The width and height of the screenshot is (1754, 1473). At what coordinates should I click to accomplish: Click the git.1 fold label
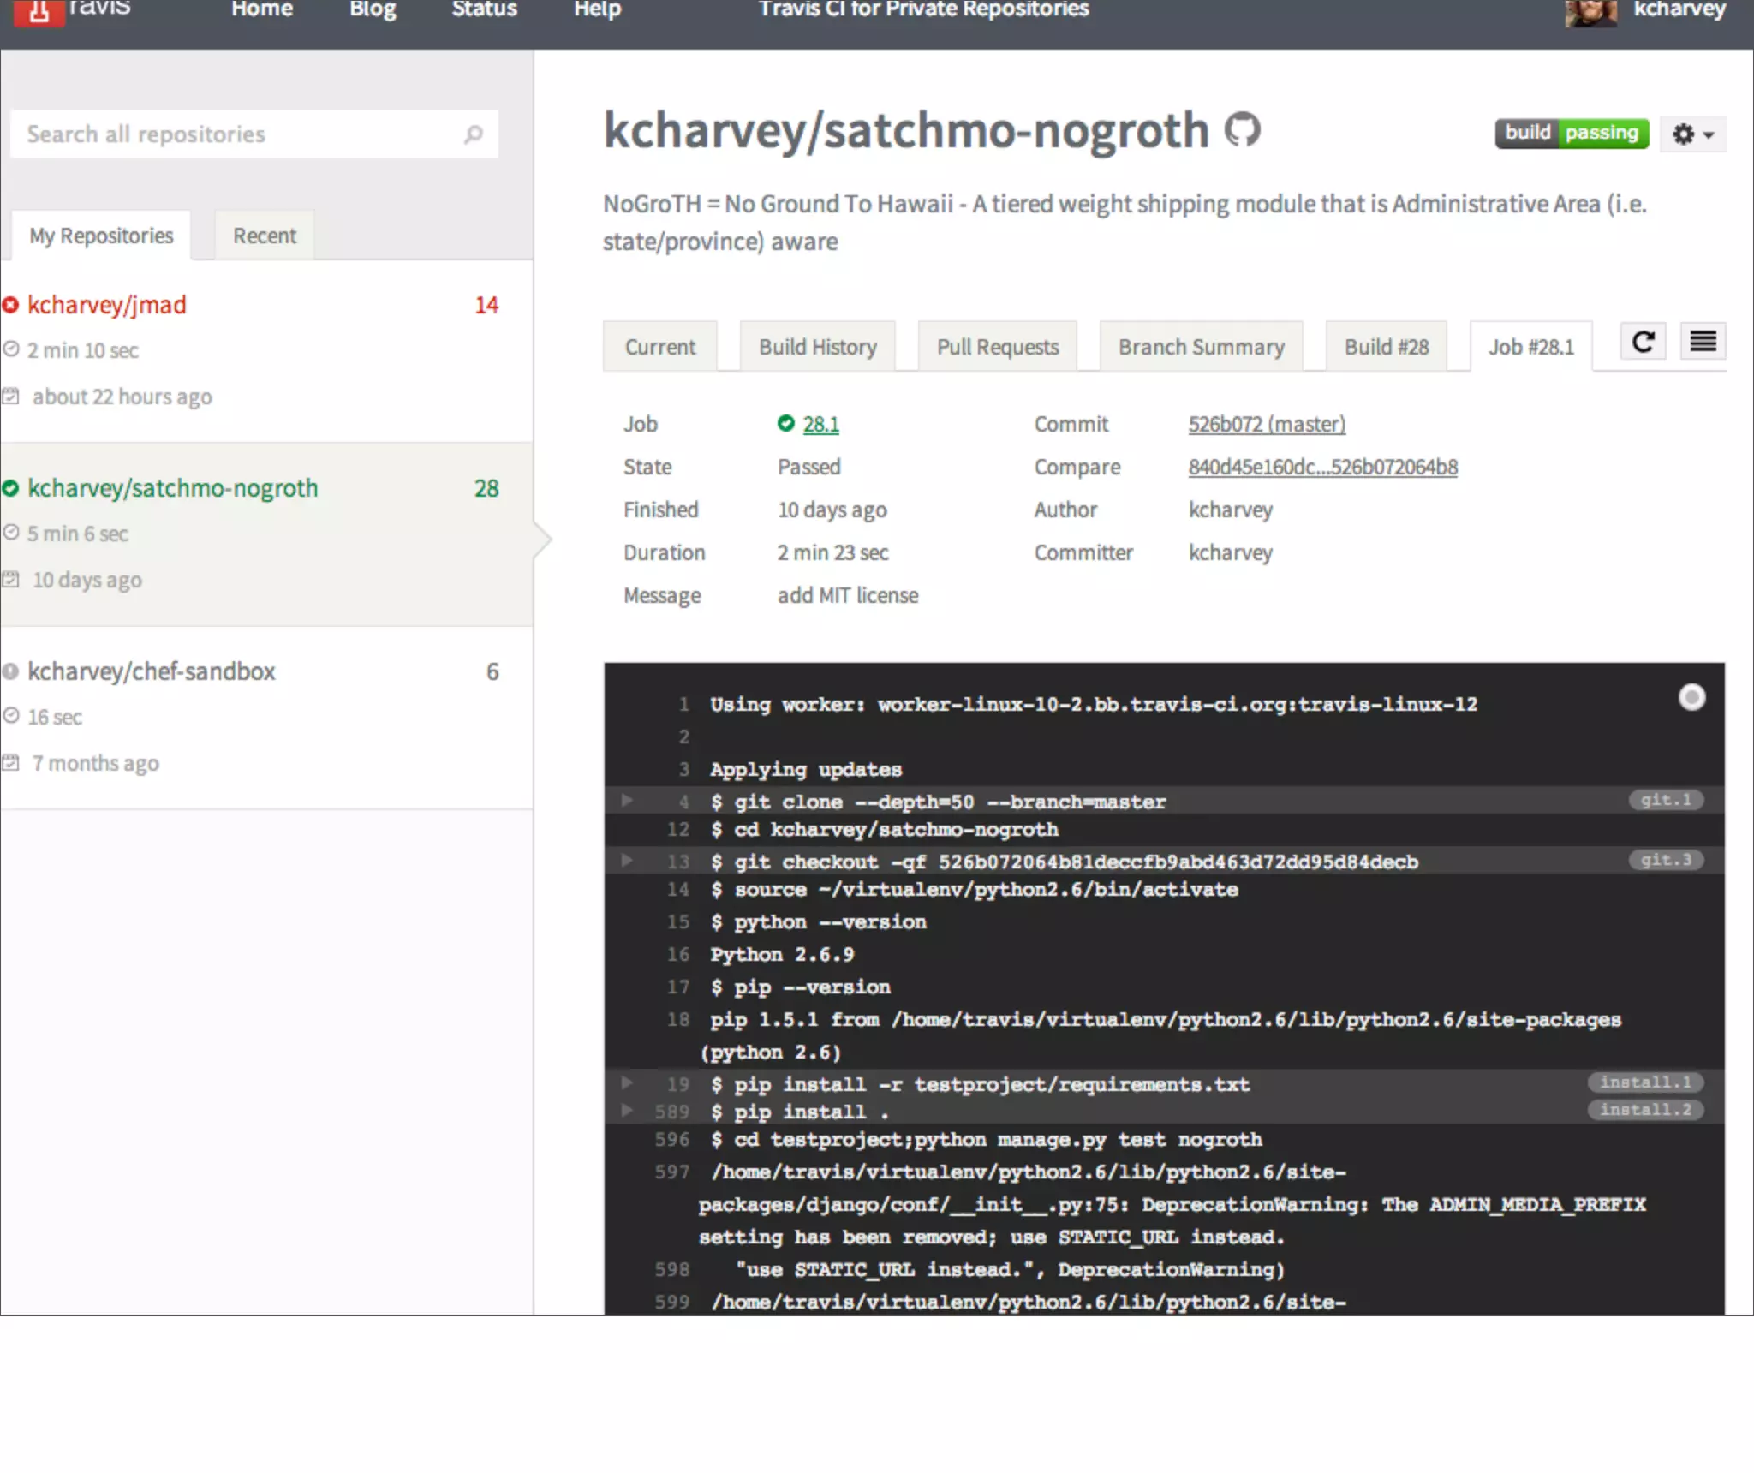coord(1666,800)
